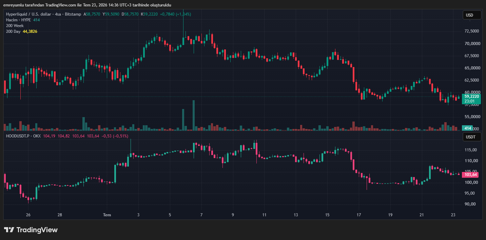486x240 pixels.
Task: Click the high value Y59,5090
Action: click(x=111, y=14)
